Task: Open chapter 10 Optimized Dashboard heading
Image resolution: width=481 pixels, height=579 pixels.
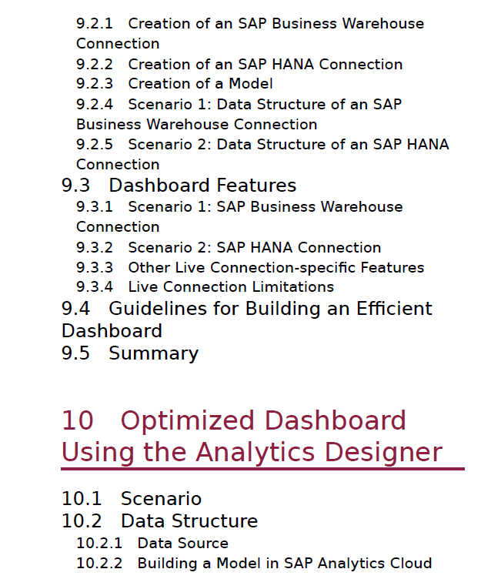Action: tap(234, 420)
